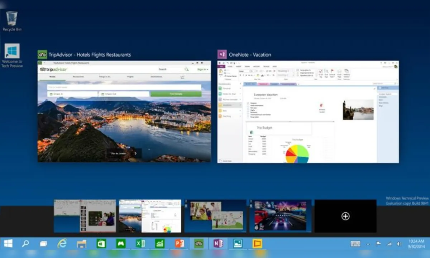Open the Windows Store taskbar icon

click(101, 244)
